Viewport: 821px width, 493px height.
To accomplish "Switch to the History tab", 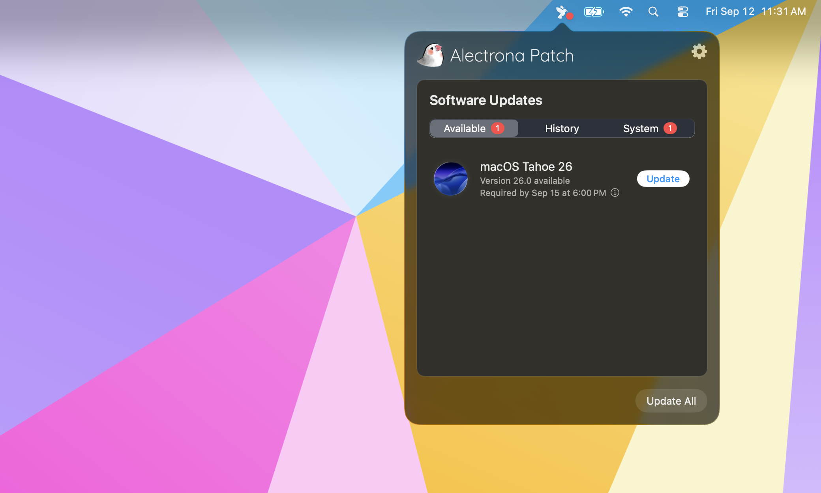I will (x=562, y=129).
